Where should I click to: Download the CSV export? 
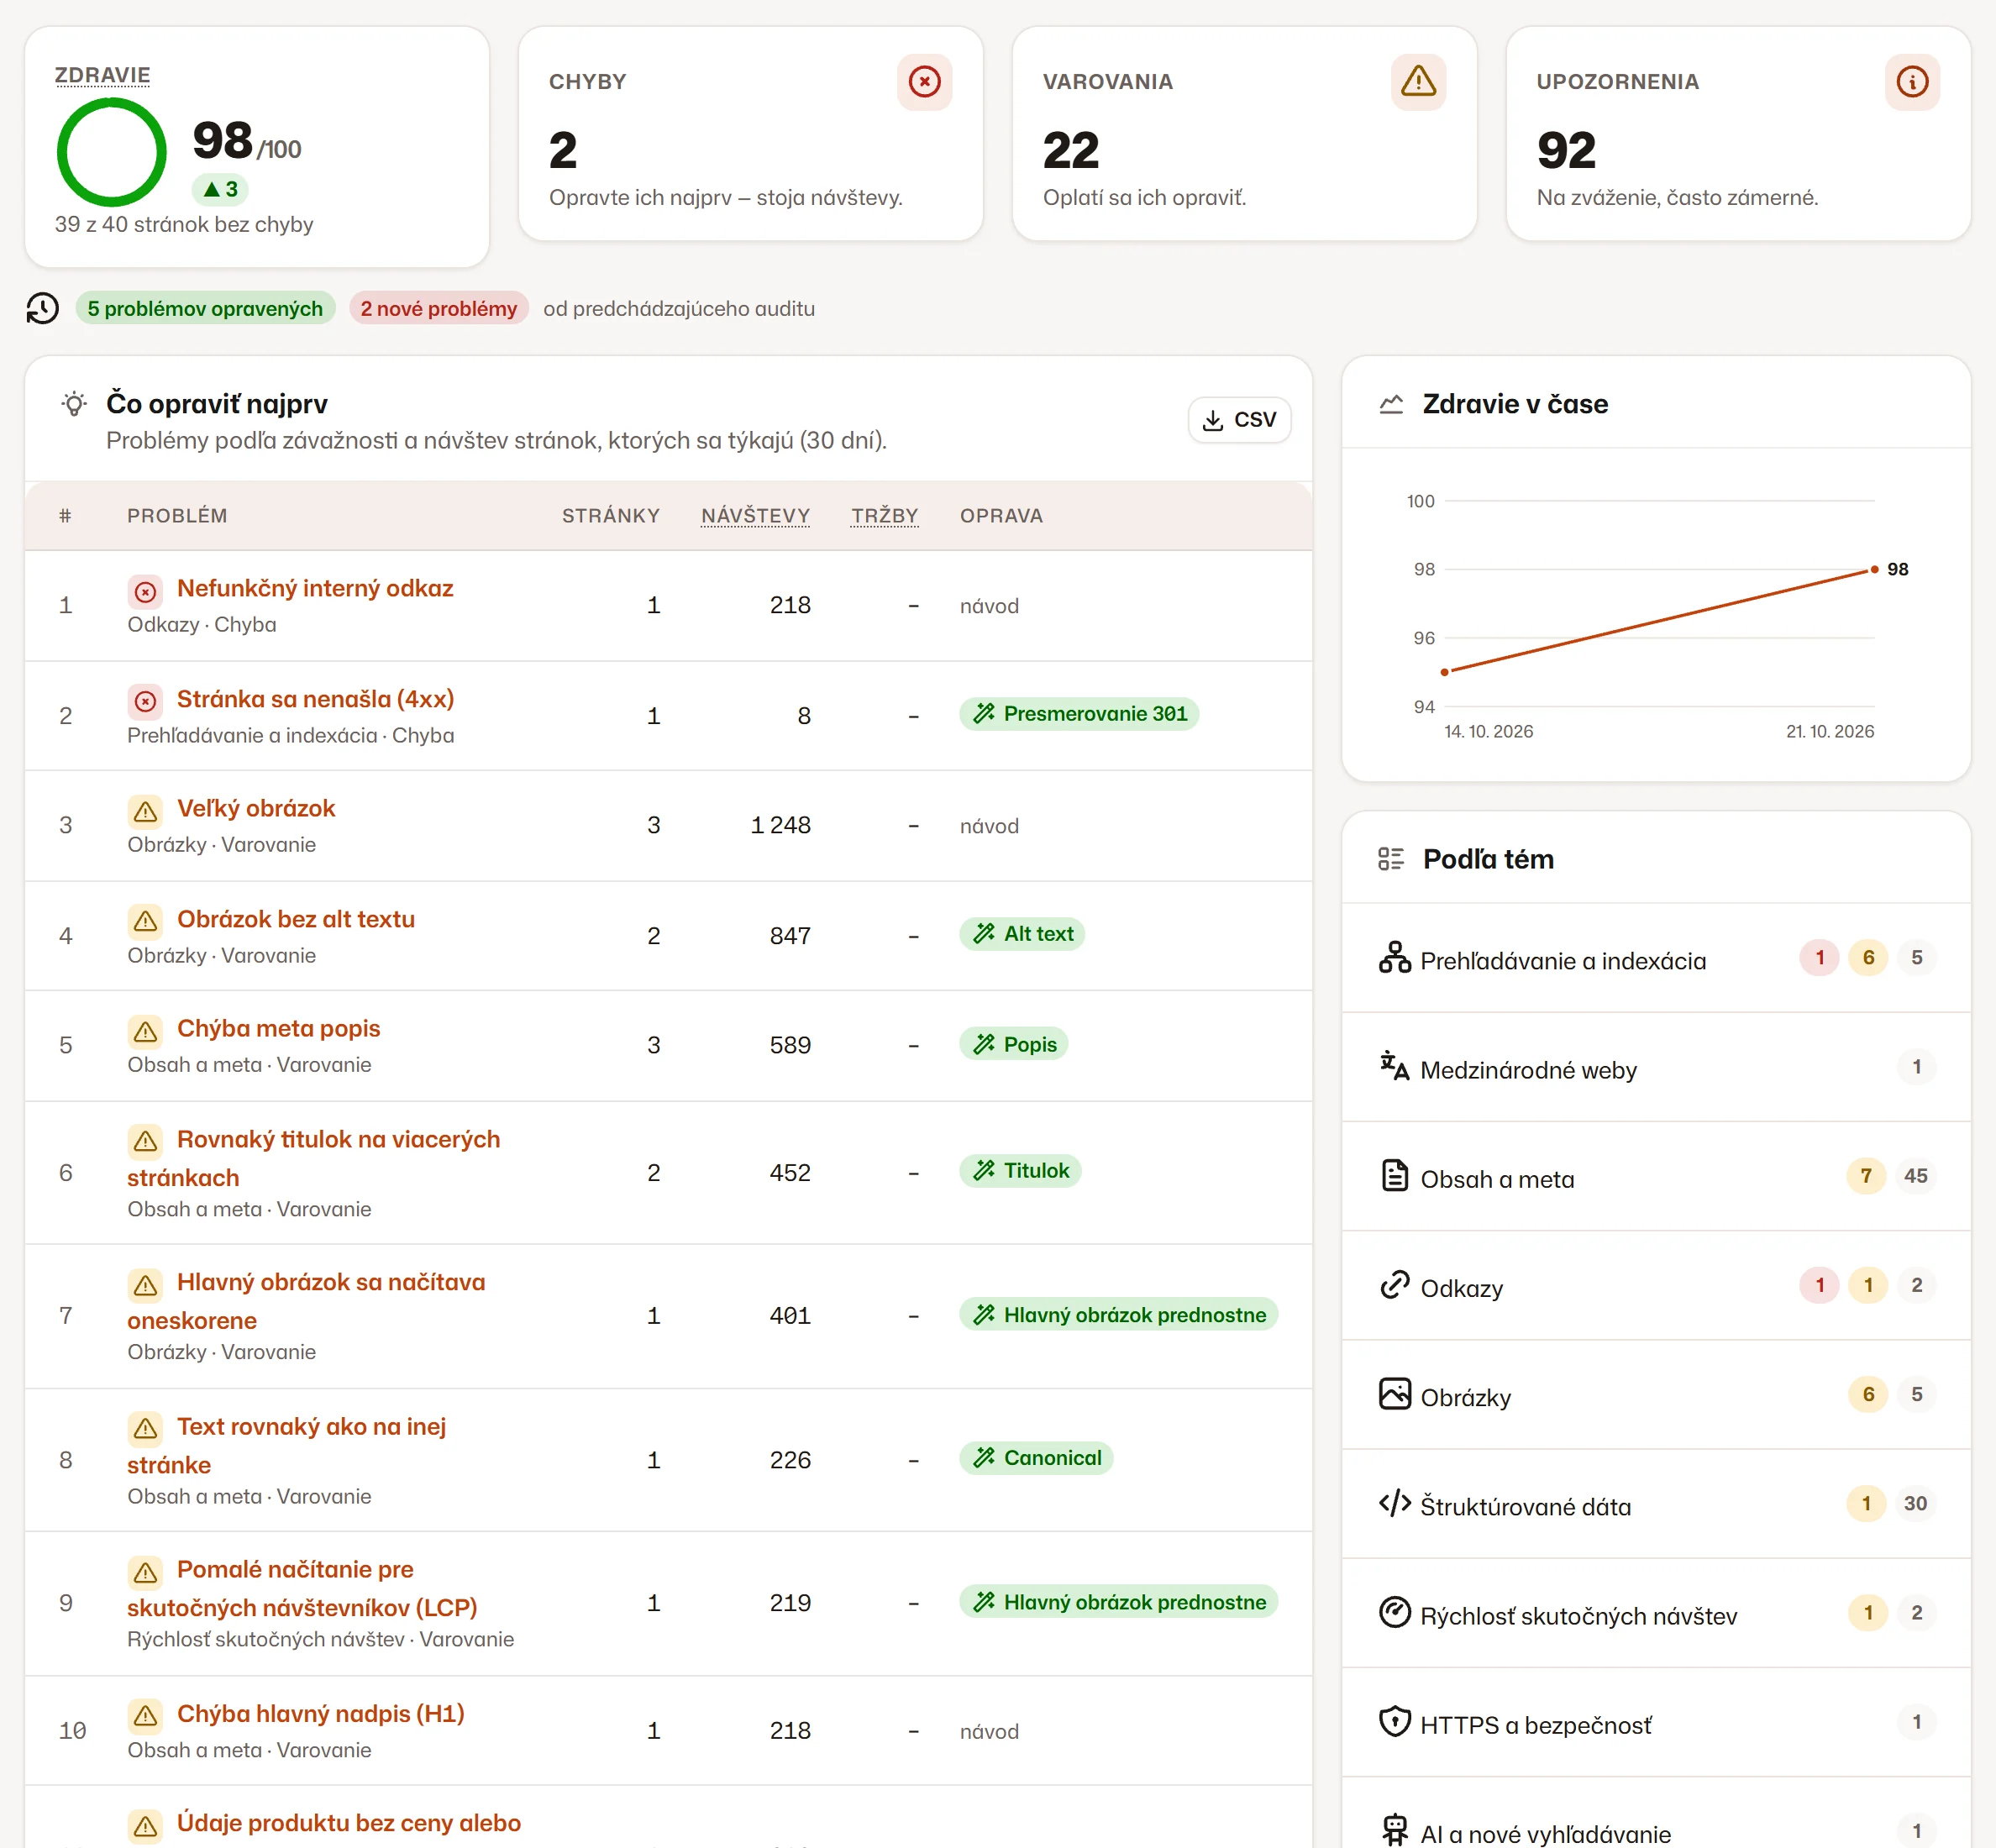[x=1239, y=420]
